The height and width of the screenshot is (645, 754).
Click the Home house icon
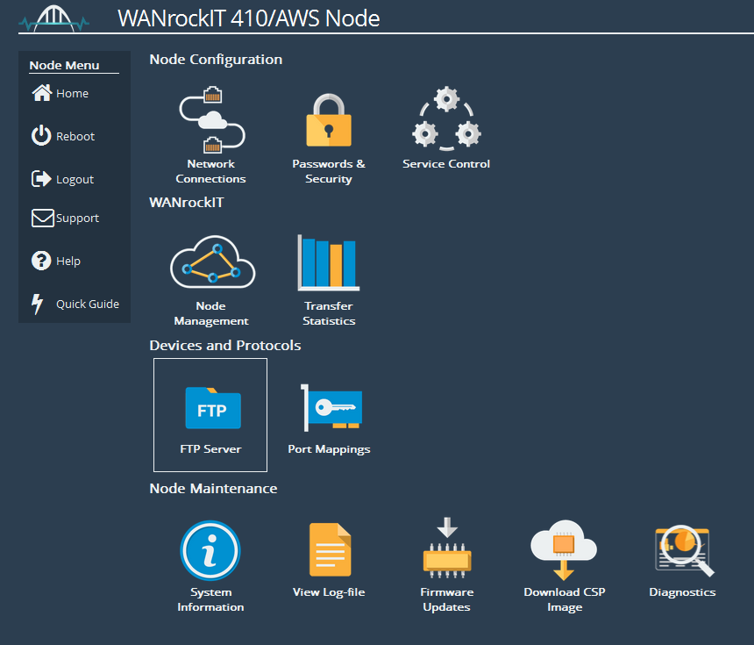(42, 93)
